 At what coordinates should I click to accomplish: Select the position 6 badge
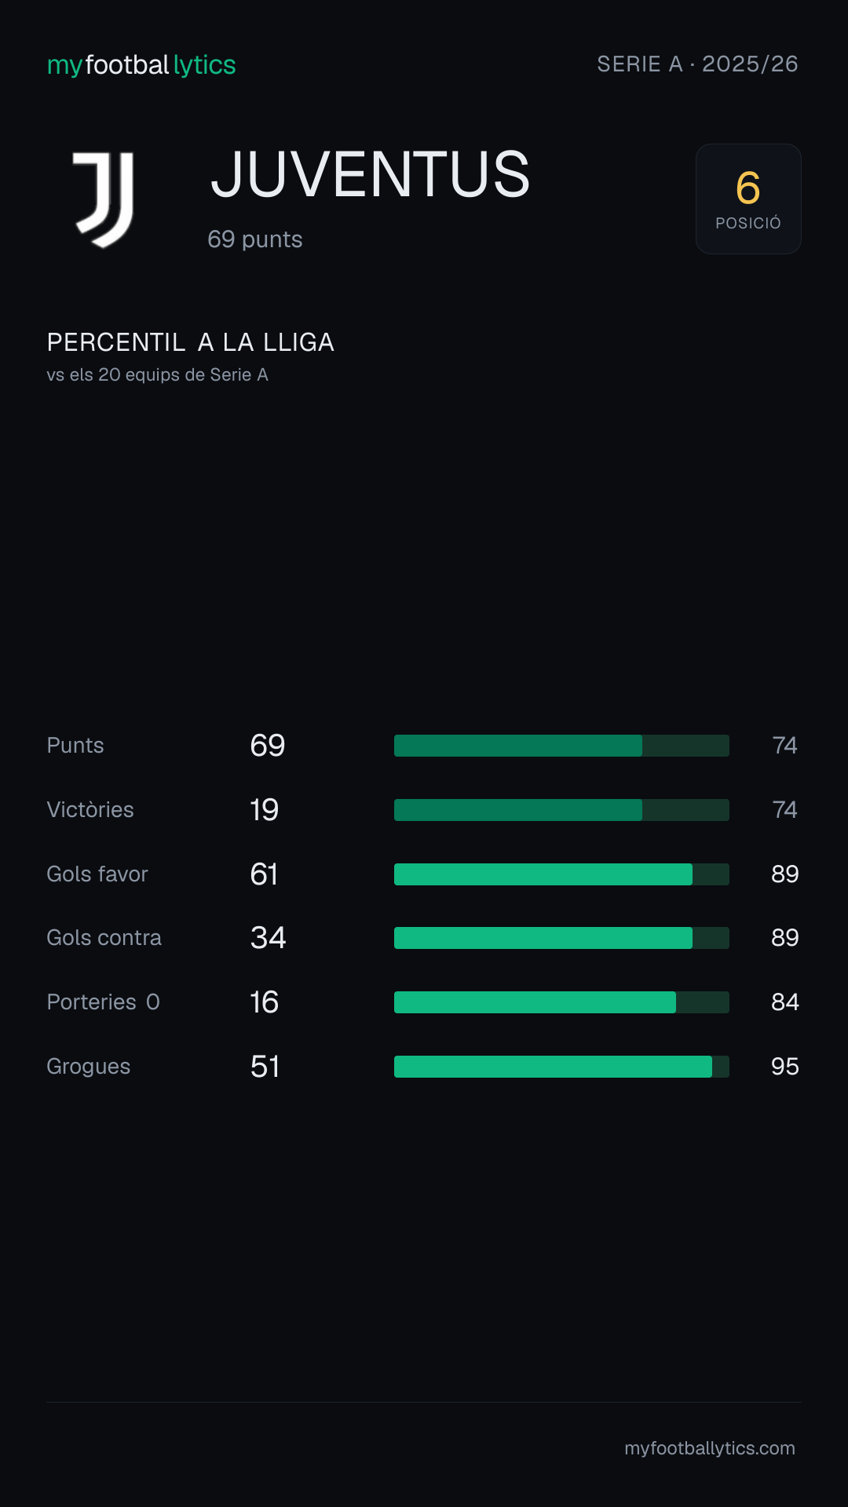[x=748, y=199]
